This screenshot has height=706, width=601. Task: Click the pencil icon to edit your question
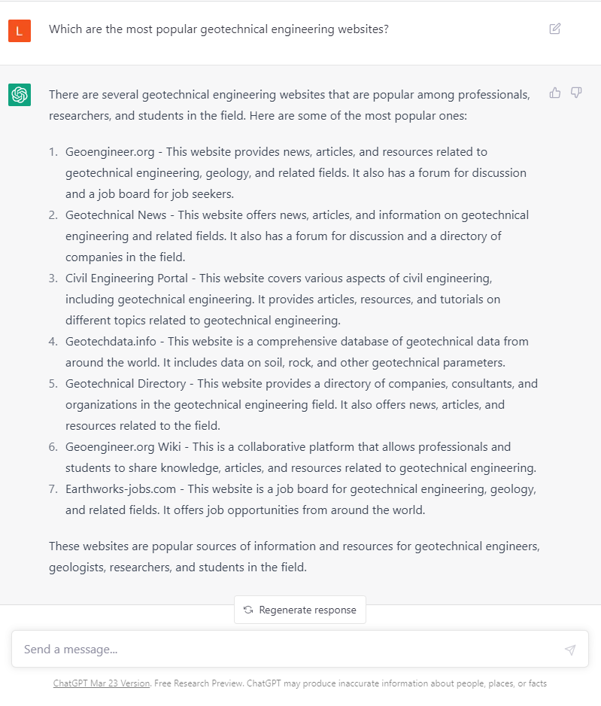pyautogui.click(x=555, y=29)
